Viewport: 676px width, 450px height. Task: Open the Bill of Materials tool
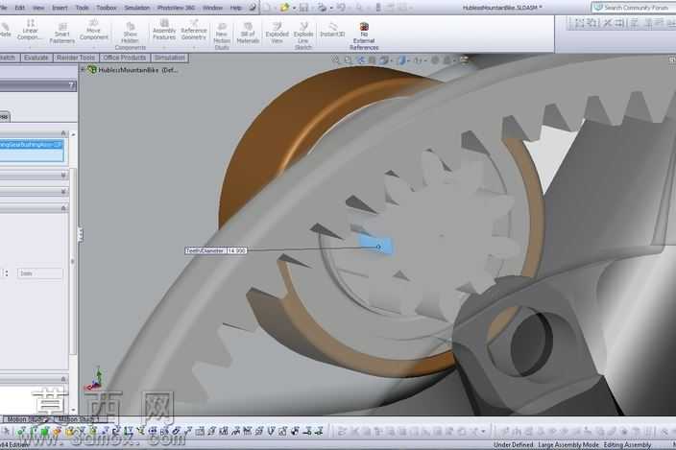pyautogui.click(x=248, y=34)
